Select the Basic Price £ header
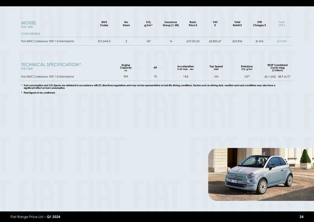 [192, 23]
